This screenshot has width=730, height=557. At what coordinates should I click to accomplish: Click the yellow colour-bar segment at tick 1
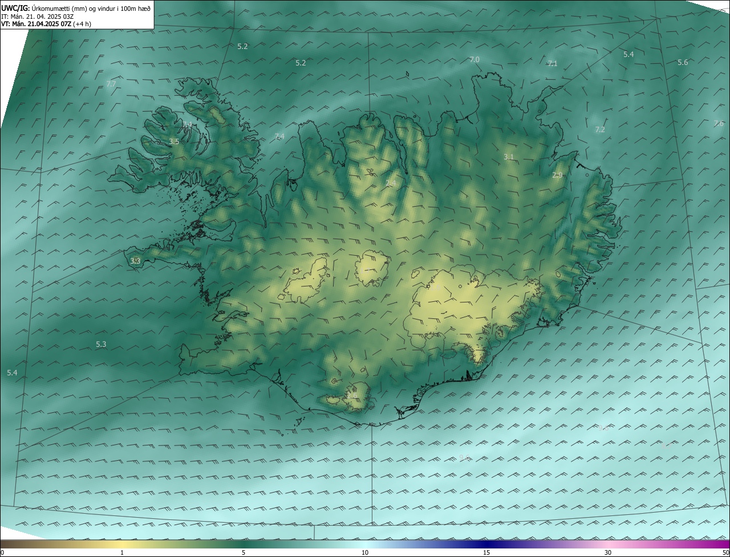coord(122,544)
